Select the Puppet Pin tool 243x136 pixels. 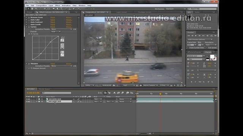click(x=79, y=9)
